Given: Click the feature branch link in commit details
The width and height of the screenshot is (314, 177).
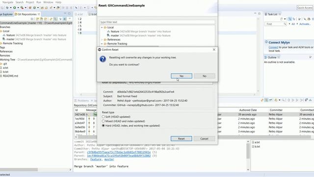Looking at the screenshot, I should (96, 159).
